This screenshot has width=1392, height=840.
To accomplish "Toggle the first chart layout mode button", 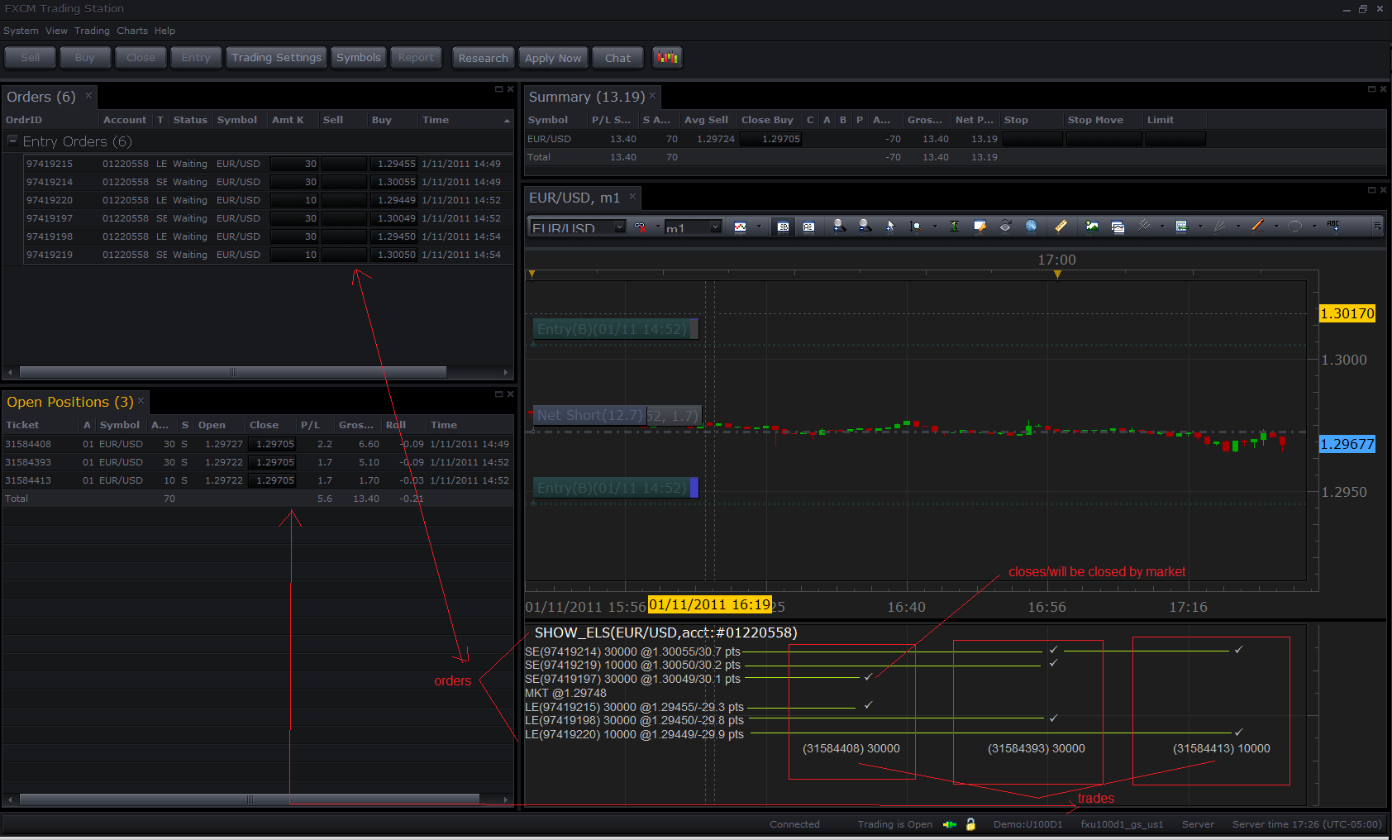I will pyautogui.click(x=783, y=227).
